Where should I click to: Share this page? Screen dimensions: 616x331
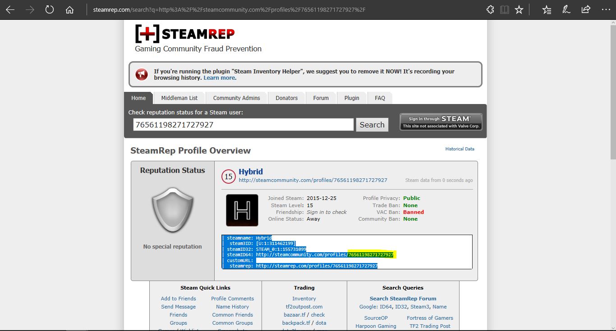click(586, 9)
